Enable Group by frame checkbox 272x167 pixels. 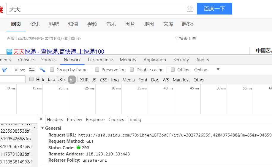52,70
